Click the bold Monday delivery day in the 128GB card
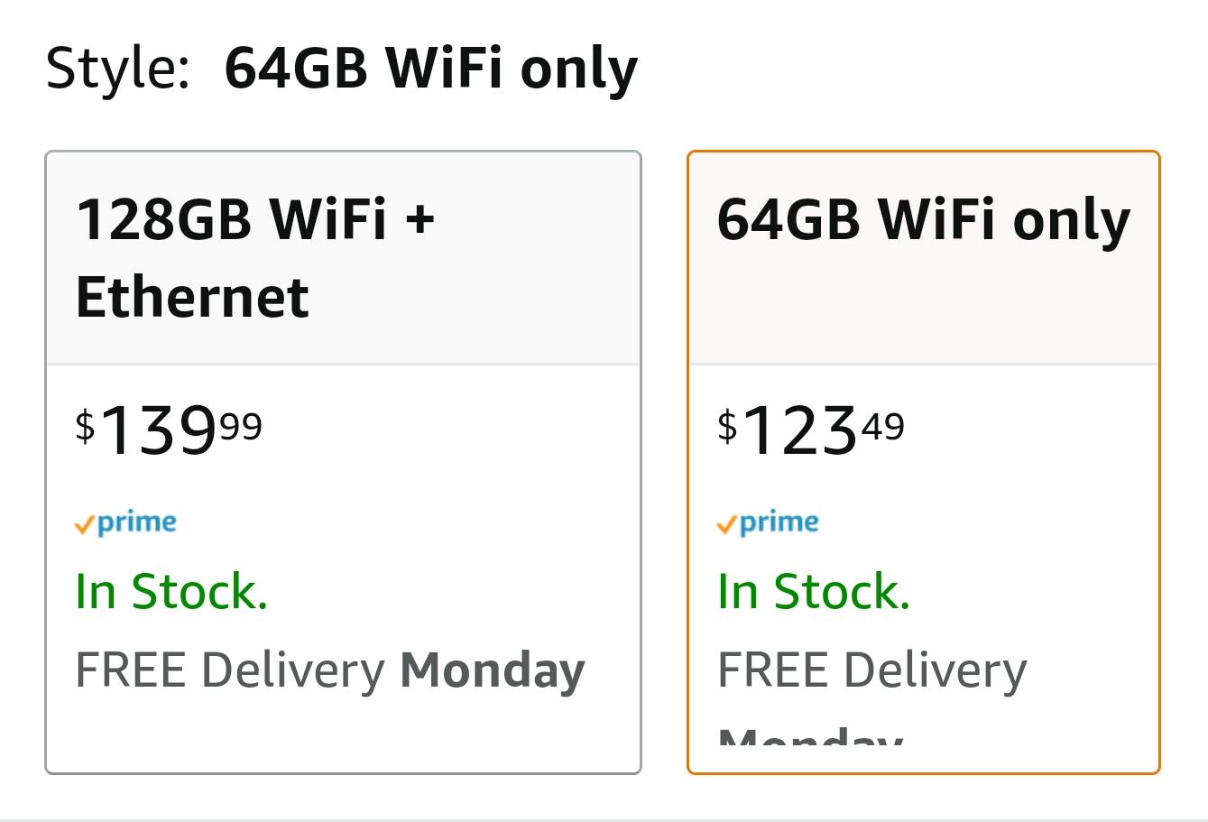 [x=493, y=670]
